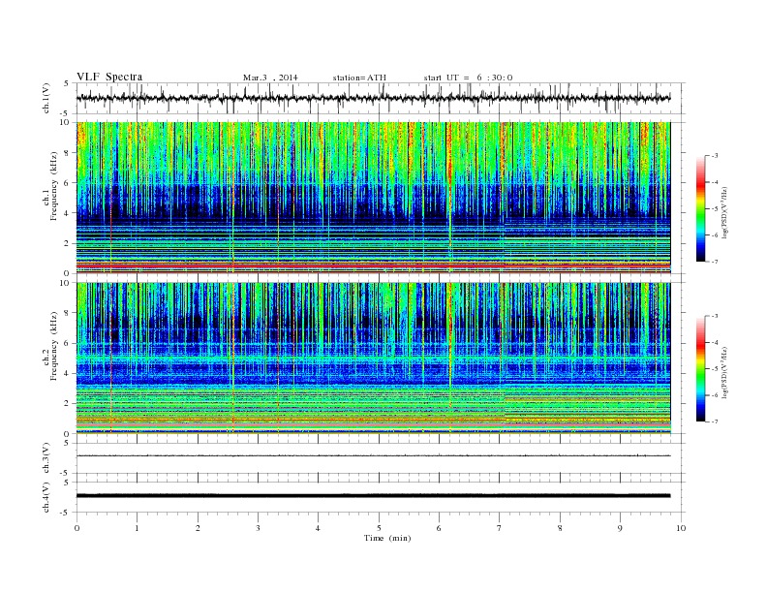Click the bottom color bar label 'log(PSD)(V²/Hz)'
The width and height of the screenshot is (767, 593).
coord(726,372)
